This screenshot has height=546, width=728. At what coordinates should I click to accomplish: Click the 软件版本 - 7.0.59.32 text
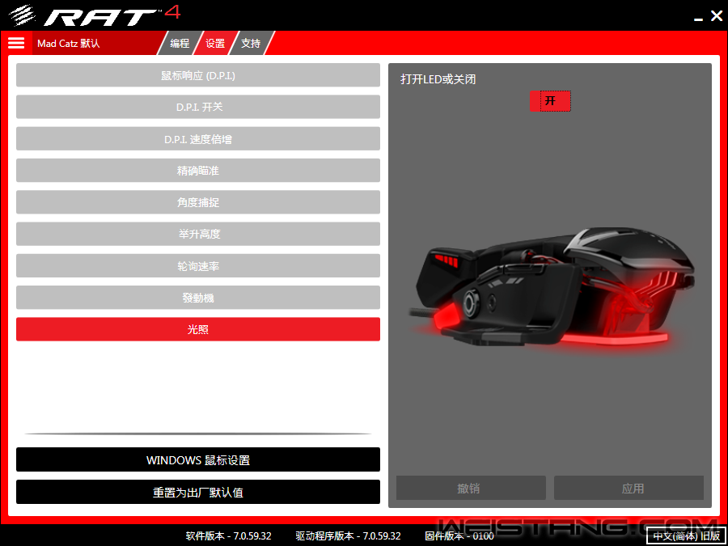(228, 535)
